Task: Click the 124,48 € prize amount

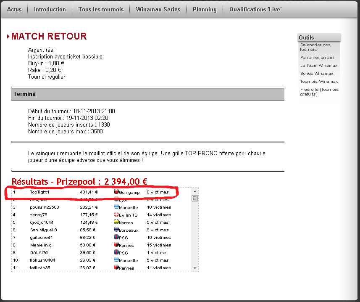Action: [89, 223]
